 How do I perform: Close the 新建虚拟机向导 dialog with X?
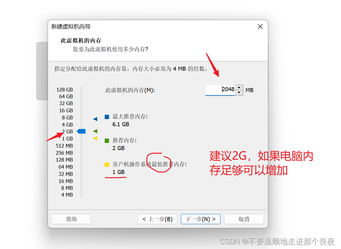tap(260, 26)
